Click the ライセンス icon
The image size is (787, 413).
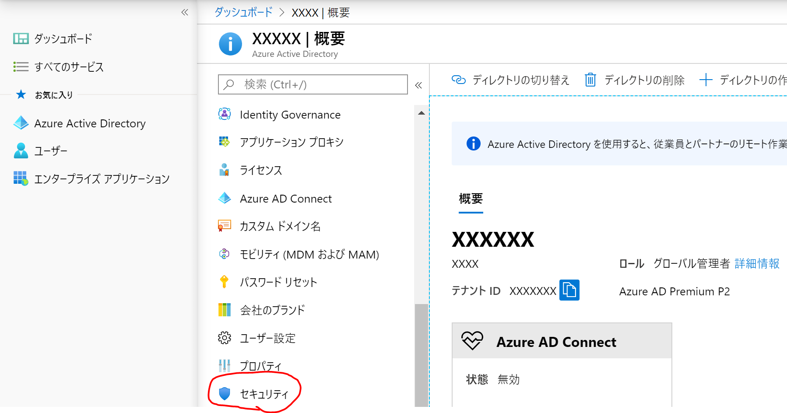coord(224,170)
